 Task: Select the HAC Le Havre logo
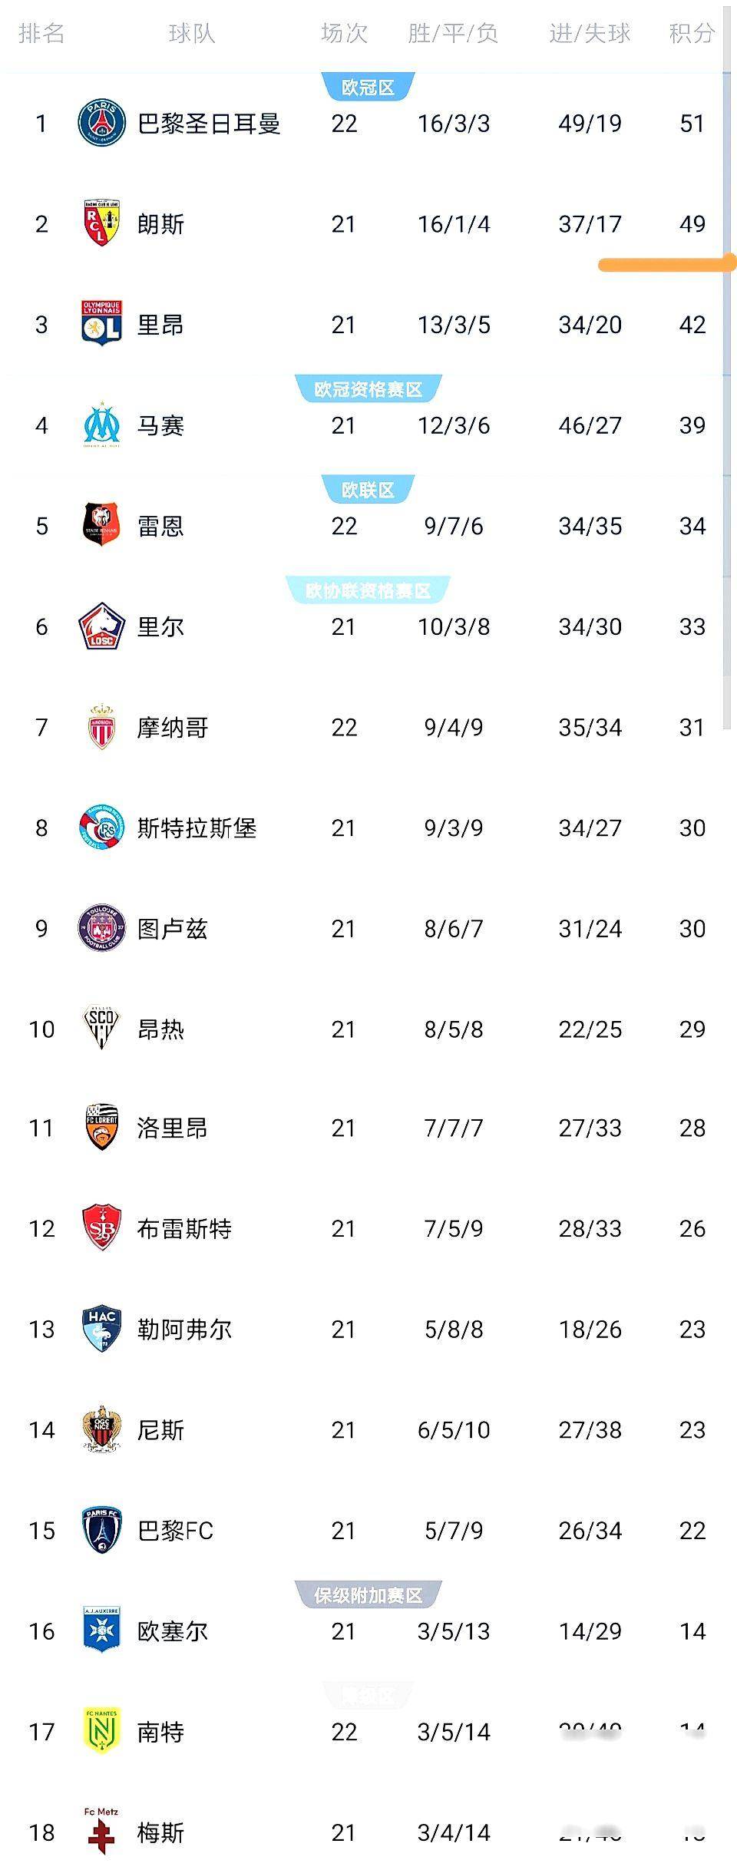(101, 1329)
